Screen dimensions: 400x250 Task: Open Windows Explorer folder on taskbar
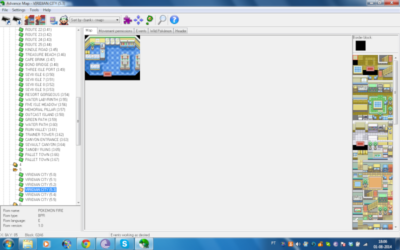click(28, 244)
